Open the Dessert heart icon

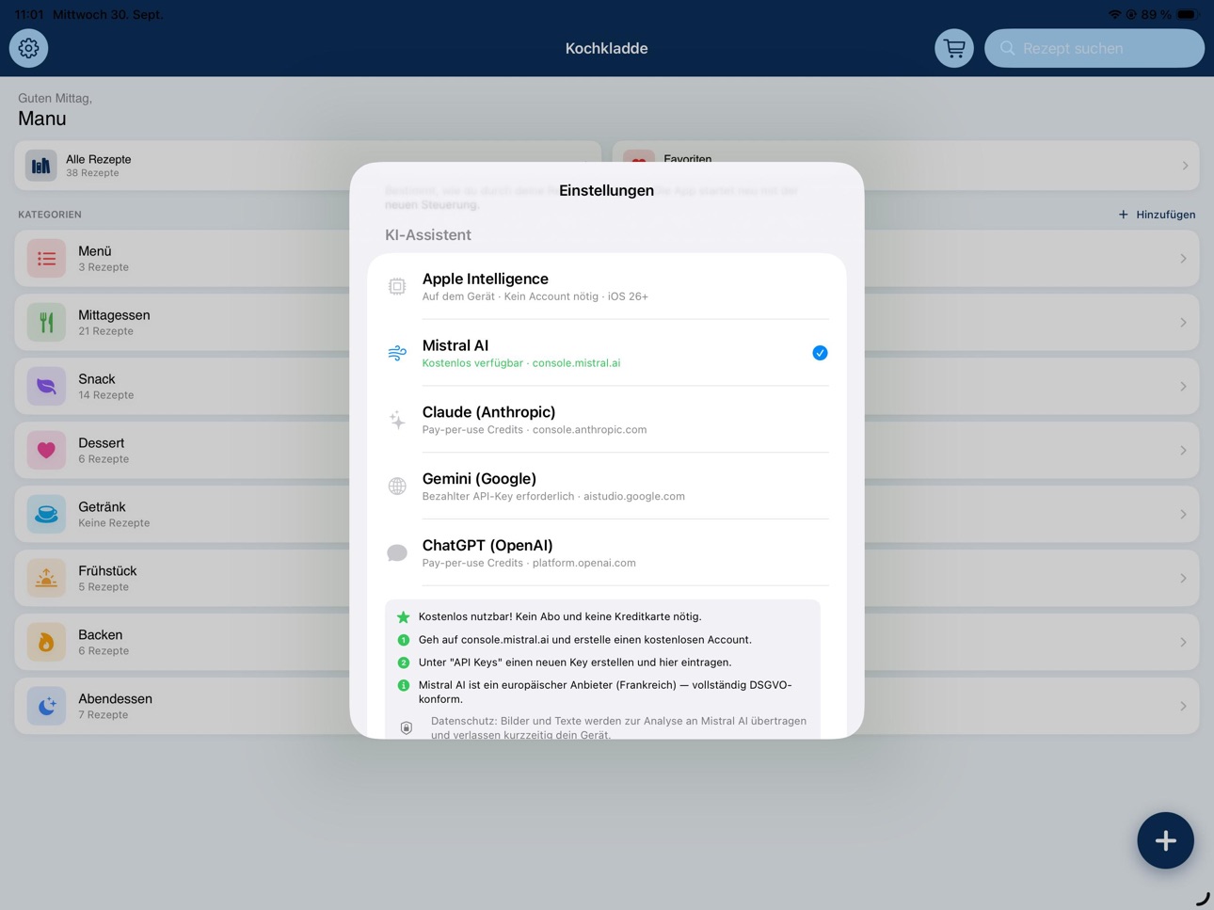pyautogui.click(x=46, y=451)
